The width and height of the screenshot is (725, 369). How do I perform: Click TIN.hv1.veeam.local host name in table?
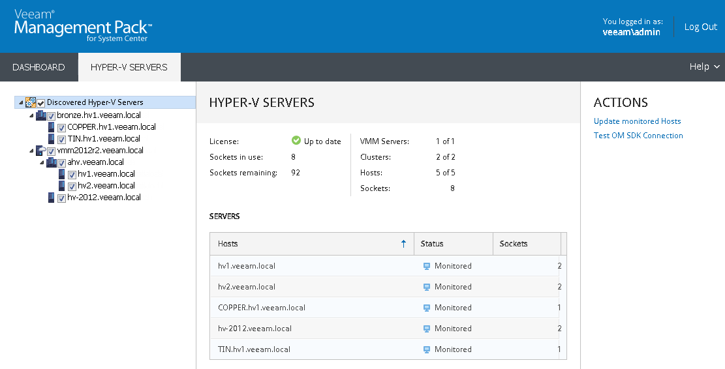click(254, 349)
